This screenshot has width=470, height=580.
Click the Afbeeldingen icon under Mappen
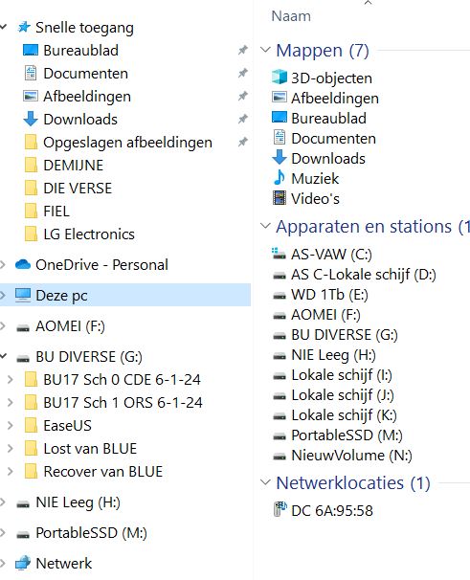280,98
